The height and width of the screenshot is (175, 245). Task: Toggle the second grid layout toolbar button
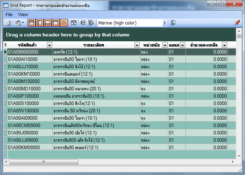pos(40,23)
